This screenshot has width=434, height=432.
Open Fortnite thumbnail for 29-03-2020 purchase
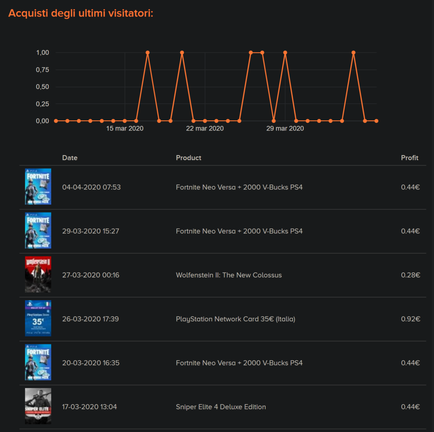pyautogui.click(x=38, y=230)
